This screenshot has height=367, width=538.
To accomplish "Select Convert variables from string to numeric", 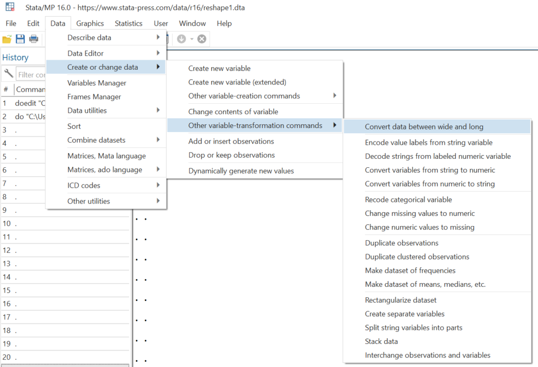I will coord(437,170).
